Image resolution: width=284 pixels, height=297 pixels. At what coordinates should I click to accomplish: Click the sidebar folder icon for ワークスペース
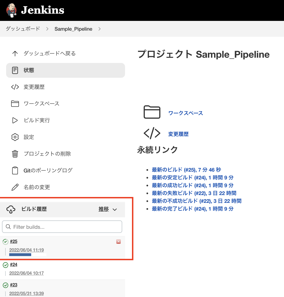coord(15,104)
